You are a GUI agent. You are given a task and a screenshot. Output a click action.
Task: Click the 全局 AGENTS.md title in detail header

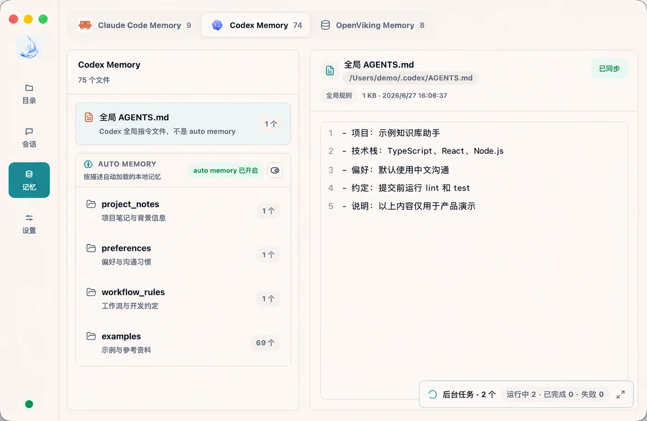click(379, 65)
